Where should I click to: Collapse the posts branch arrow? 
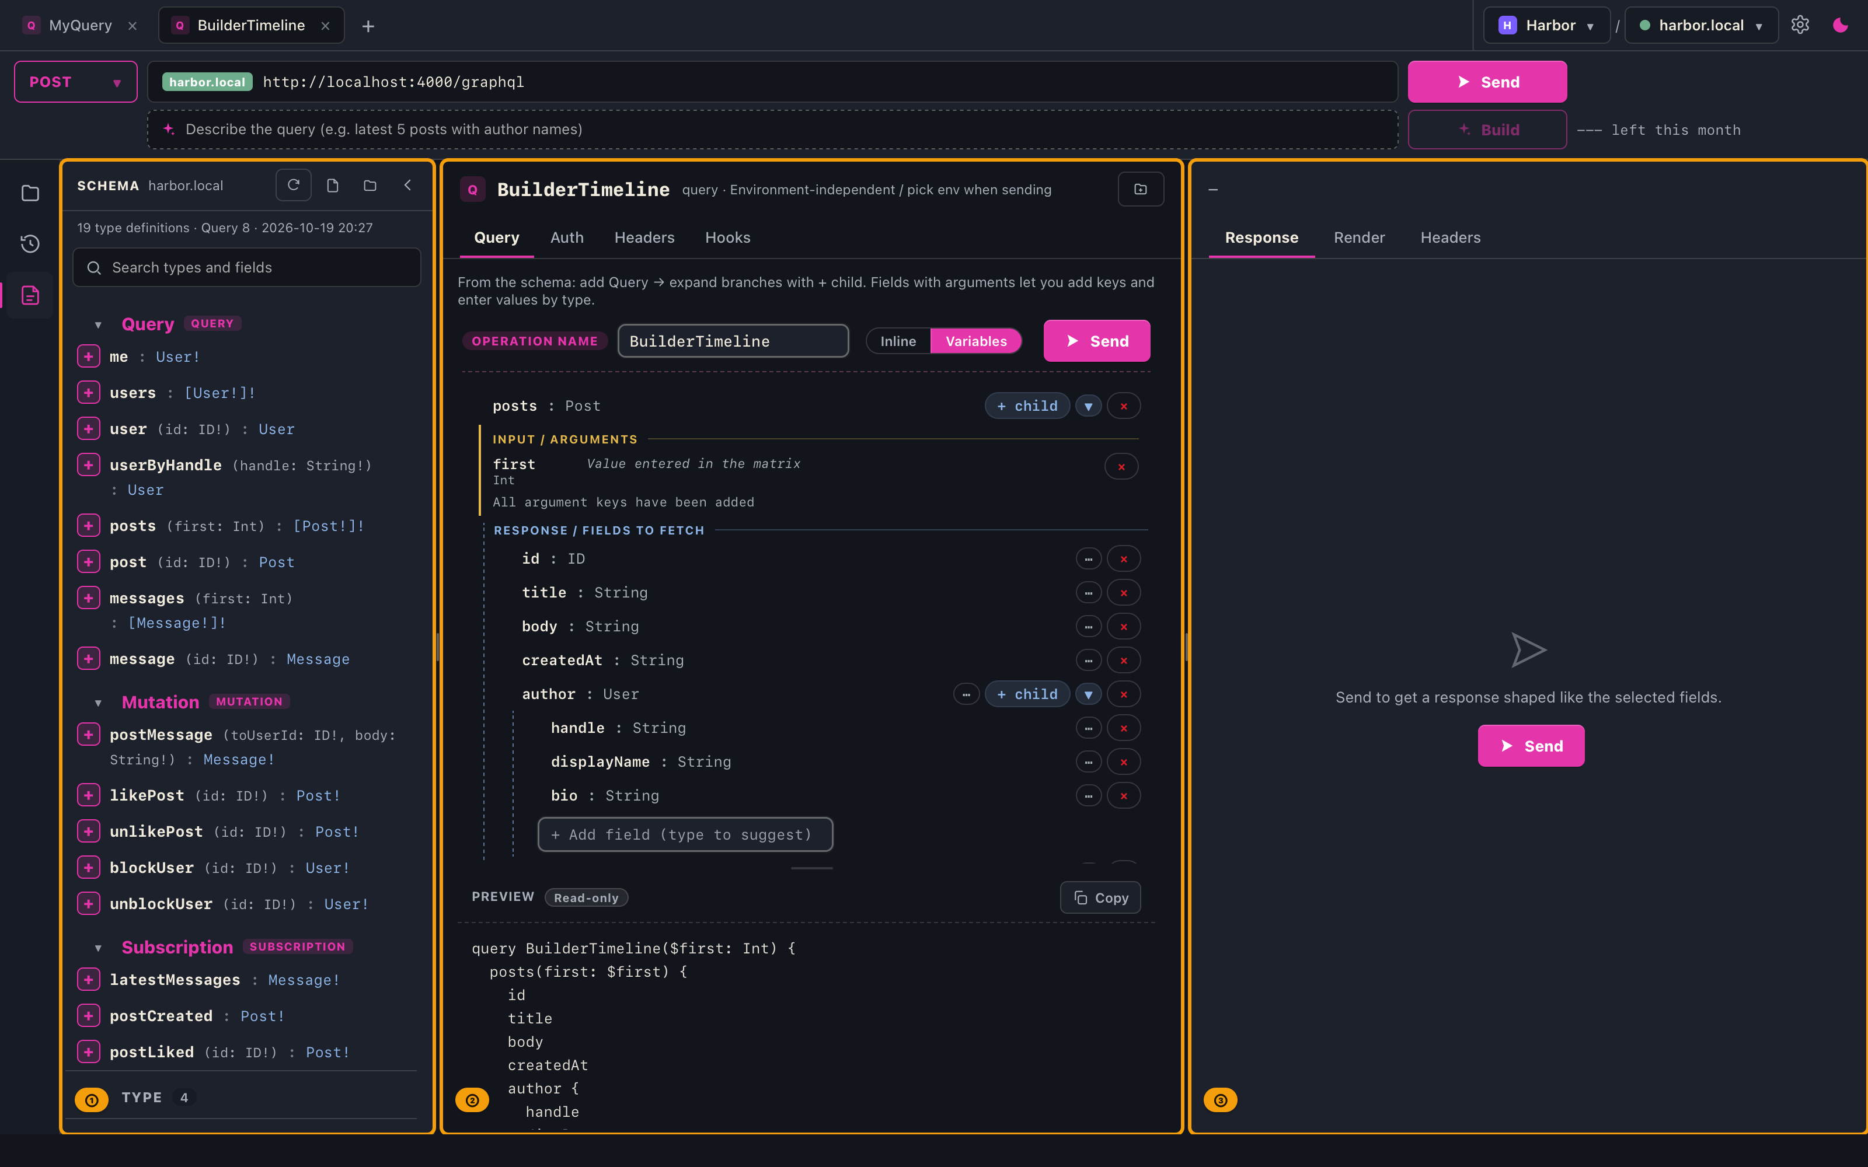tap(1088, 406)
